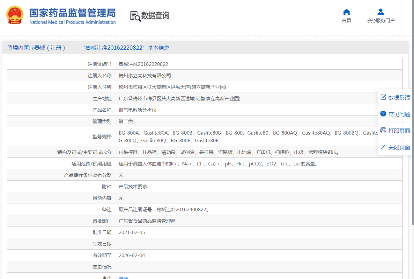Click 广东省食品药品监督管理局 approval department

click(147, 221)
